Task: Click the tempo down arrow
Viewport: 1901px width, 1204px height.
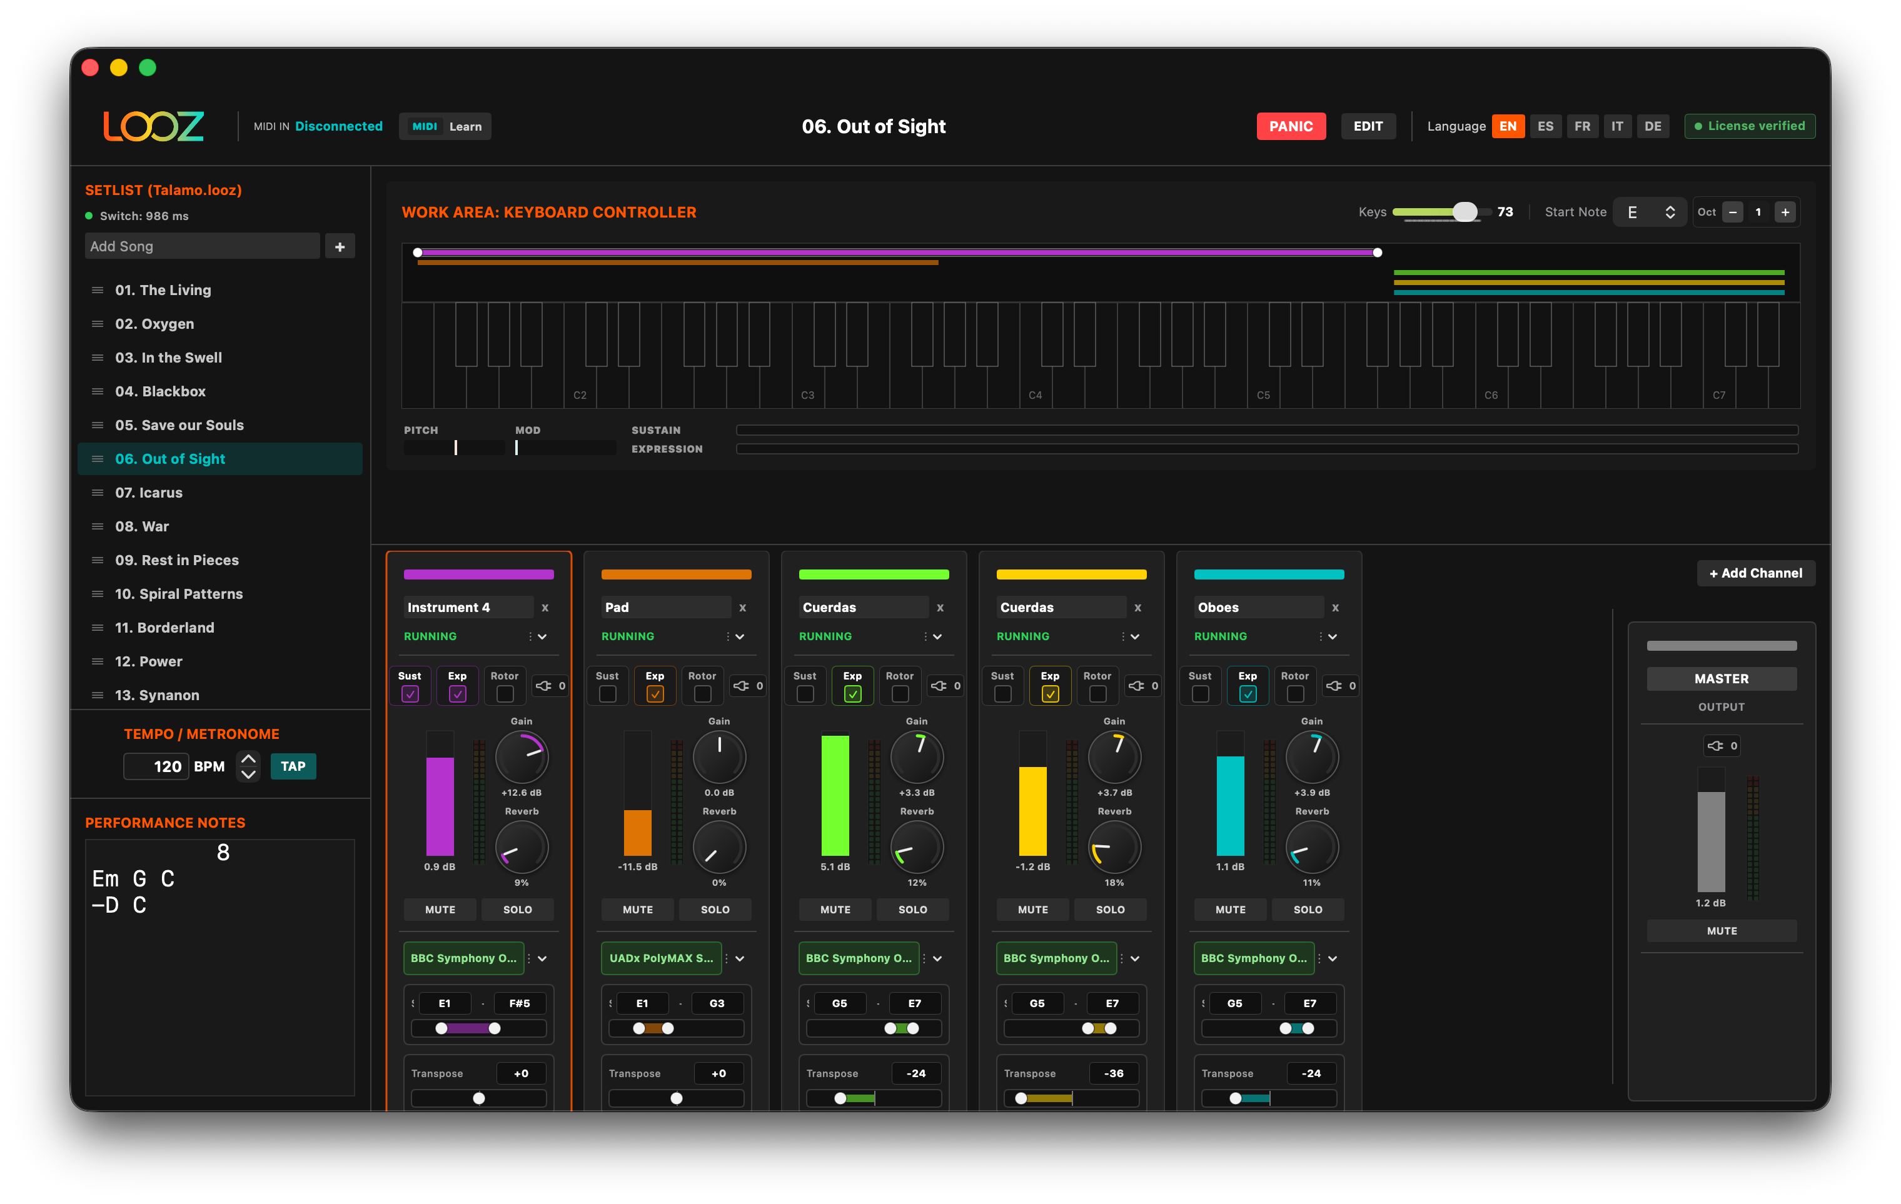Action: pos(248,775)
